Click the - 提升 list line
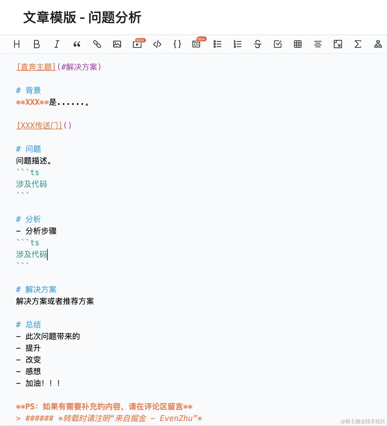The image size is (387, 426). point(28,348)
